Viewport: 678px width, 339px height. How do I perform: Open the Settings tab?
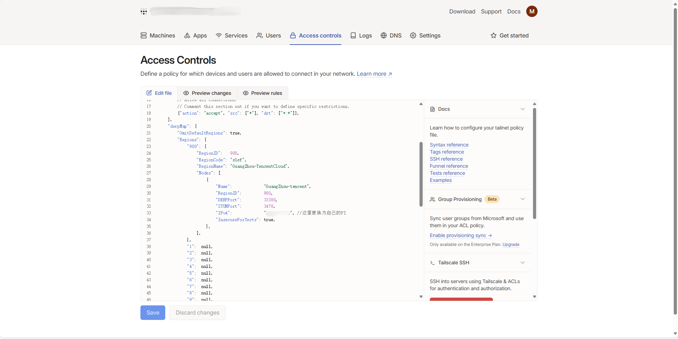click(425, 35)
